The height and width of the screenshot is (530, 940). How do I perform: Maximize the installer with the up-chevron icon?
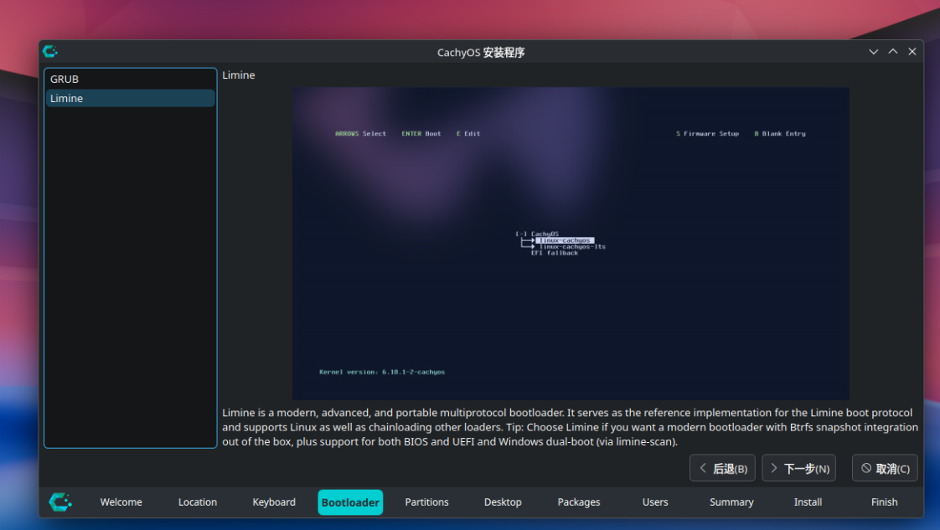point(892,52)
